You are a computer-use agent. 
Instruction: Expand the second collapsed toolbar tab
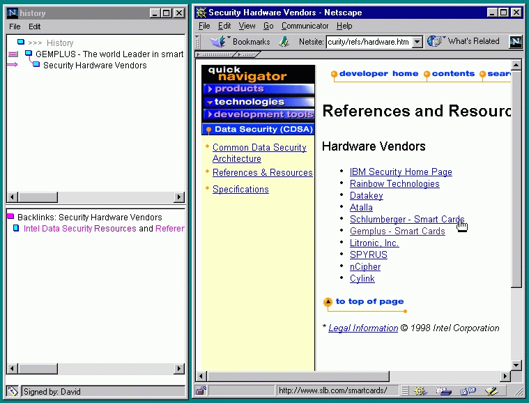click(248, 54)
